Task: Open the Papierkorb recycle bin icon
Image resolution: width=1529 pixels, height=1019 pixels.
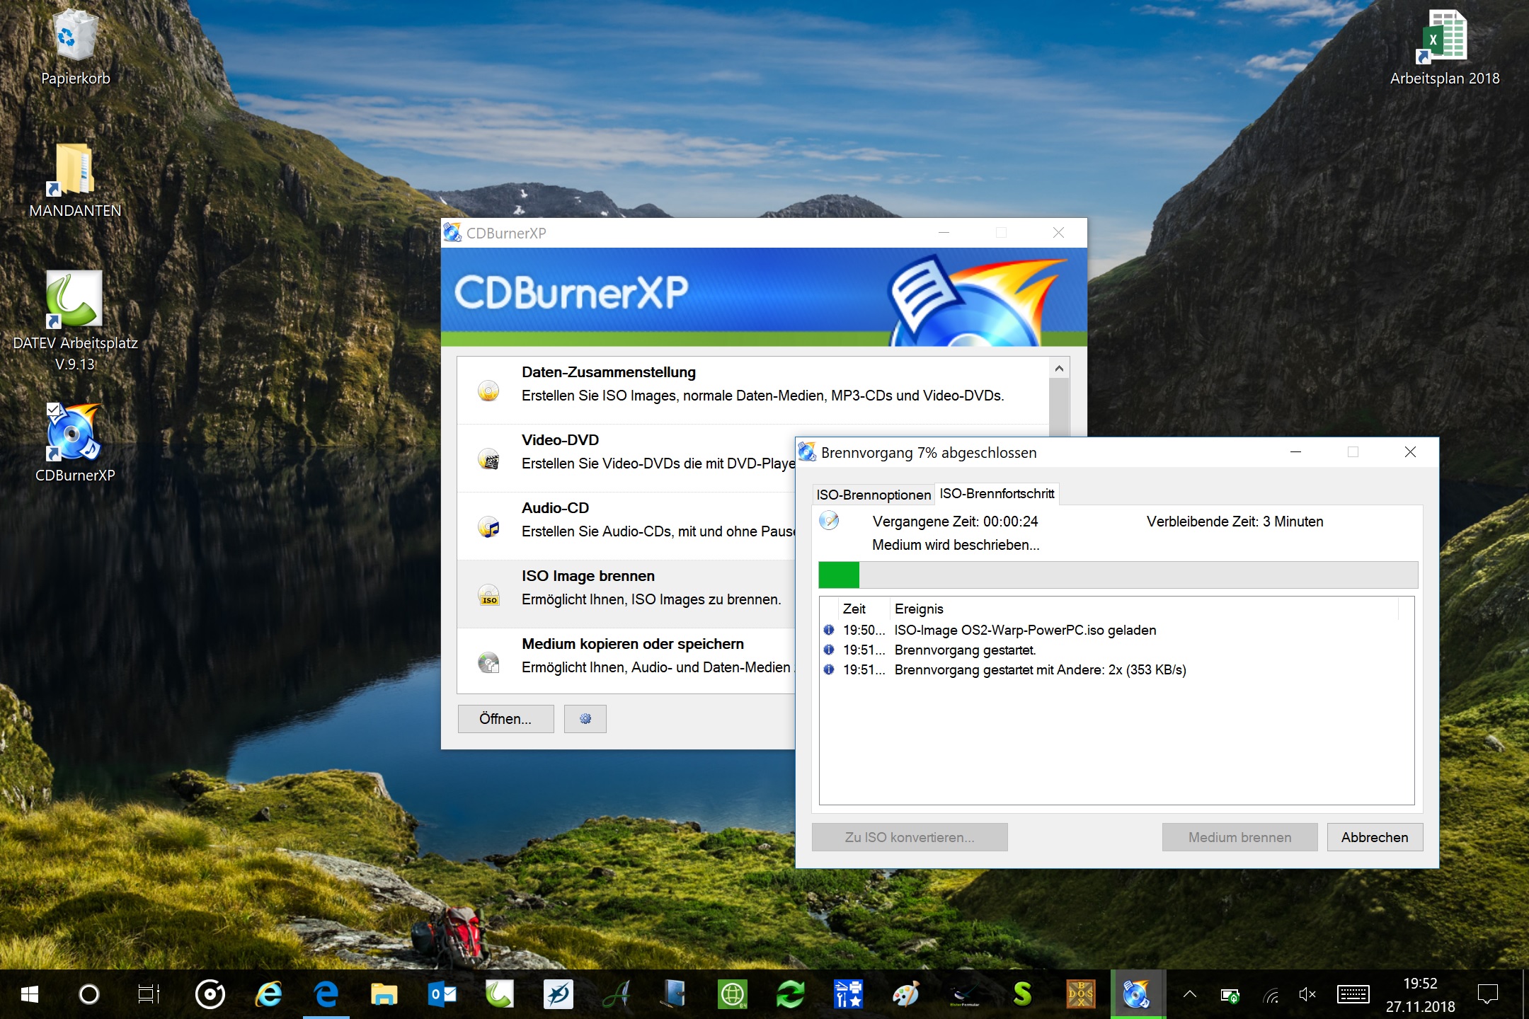Action: click(x=75, y=47)
